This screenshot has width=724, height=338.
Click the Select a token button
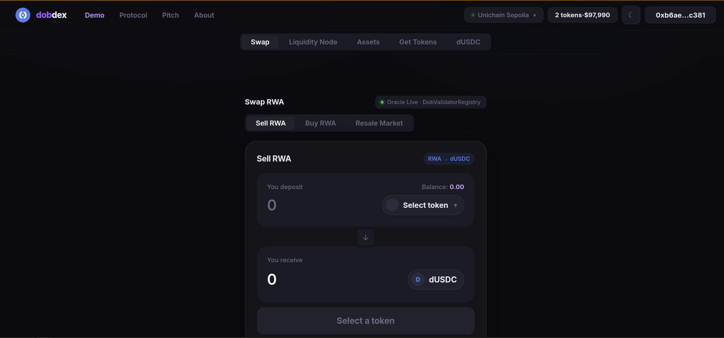click(365, 321)
